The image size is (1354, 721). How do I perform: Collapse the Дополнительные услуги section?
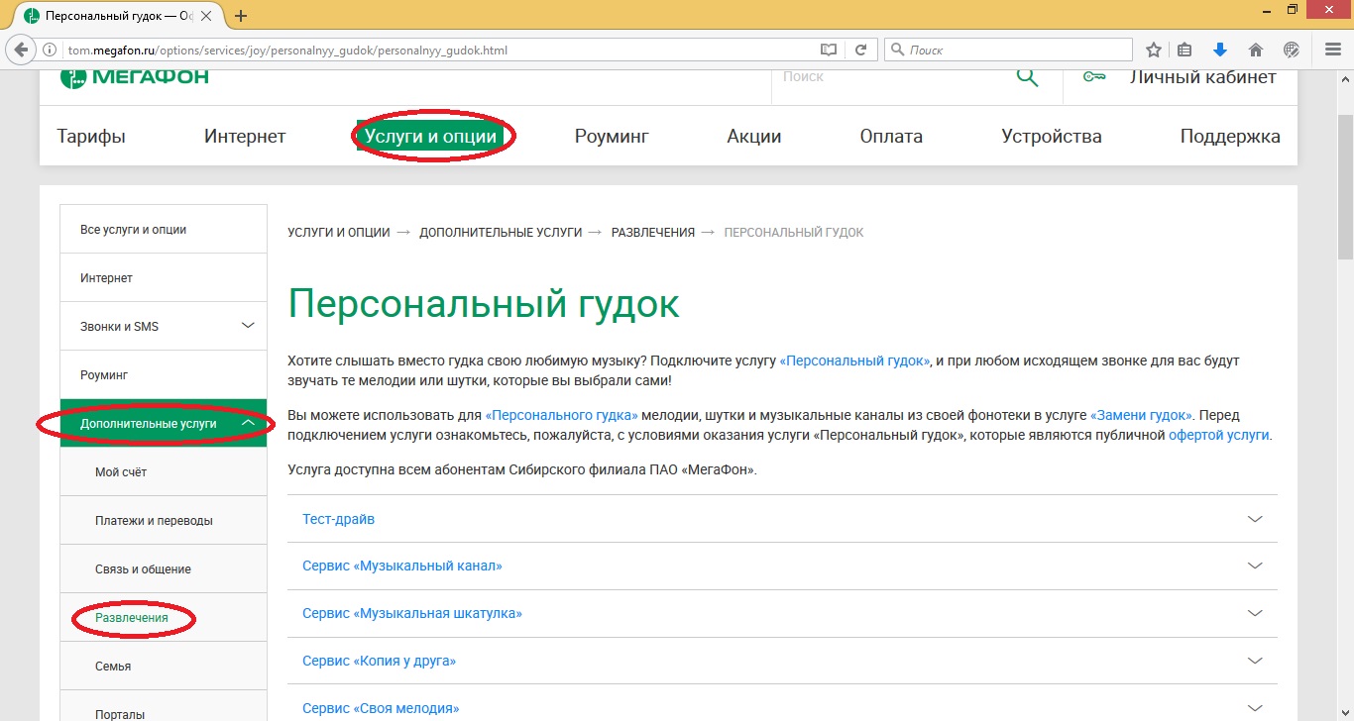(x=249, y=422)
